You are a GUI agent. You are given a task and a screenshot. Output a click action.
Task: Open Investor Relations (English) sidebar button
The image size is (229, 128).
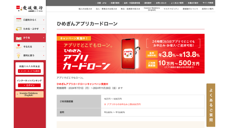click(29, 94)
